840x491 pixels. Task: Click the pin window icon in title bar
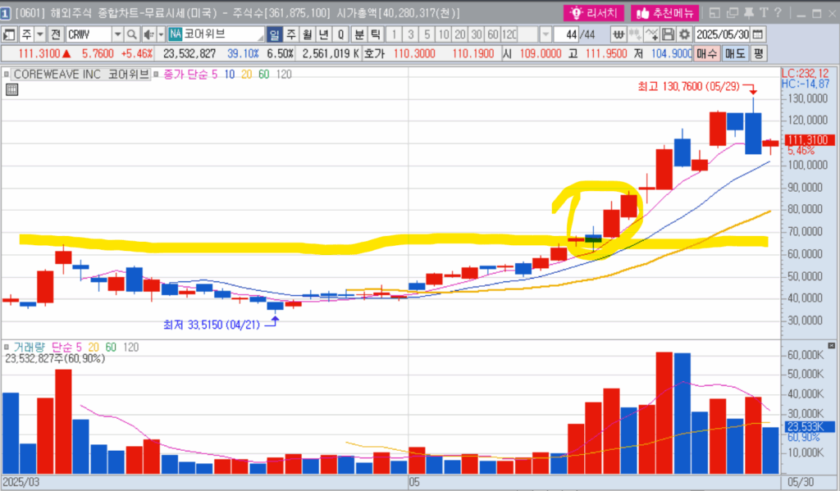click(x=749, y=13)
